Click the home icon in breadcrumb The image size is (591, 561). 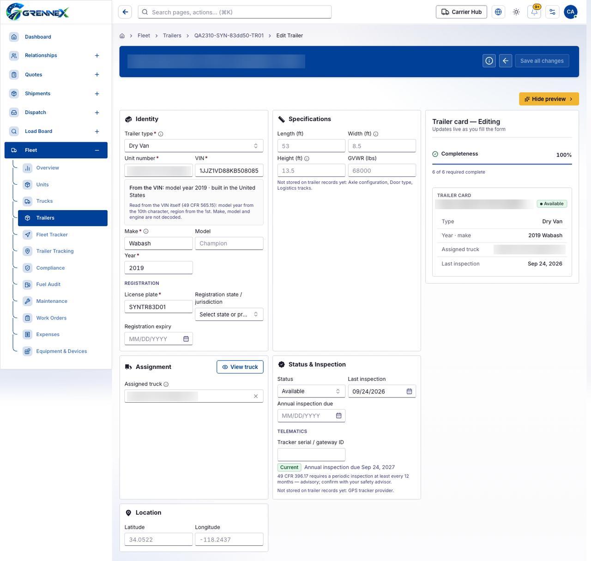coord(122,36)
